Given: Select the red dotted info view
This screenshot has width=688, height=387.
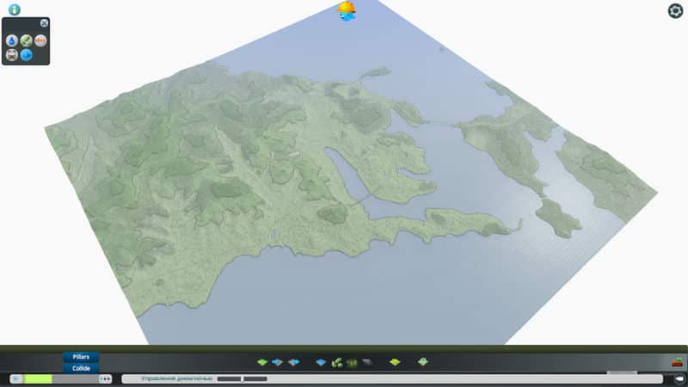Looking at the screenshot, I should click(x=40, y=40).
